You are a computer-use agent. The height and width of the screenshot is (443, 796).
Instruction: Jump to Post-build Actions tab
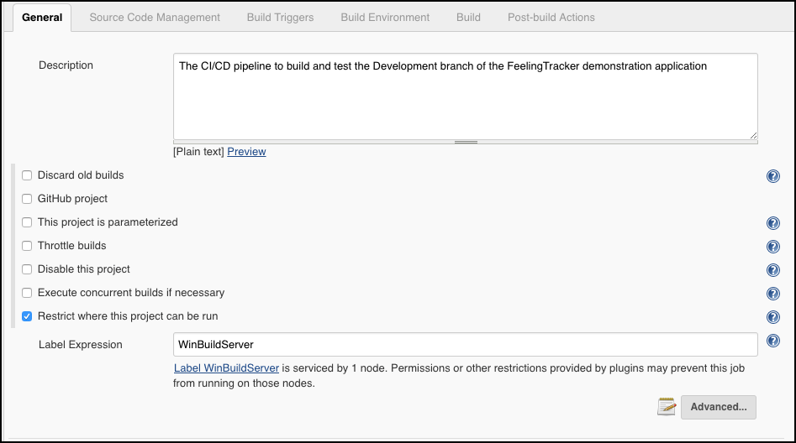(551, 18)
